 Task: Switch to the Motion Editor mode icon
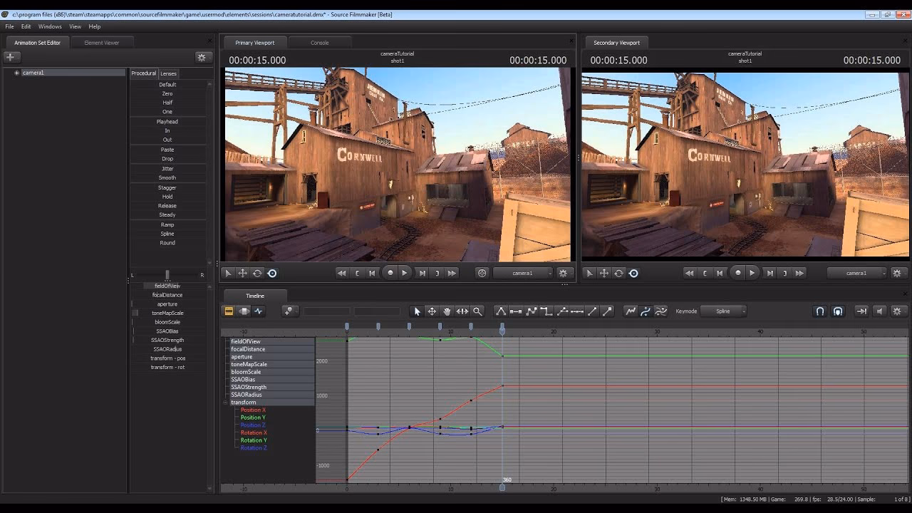[244, 311]
